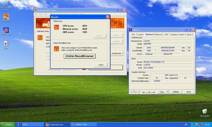This screenshot has width=212, height=127.
Task: Close the Results dialog with the red X
Action: [108, 17]
